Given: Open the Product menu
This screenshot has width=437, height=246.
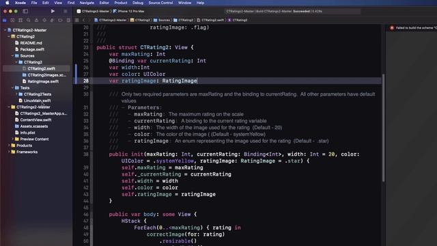Looking at the screenshot, I should coord(121,3).
